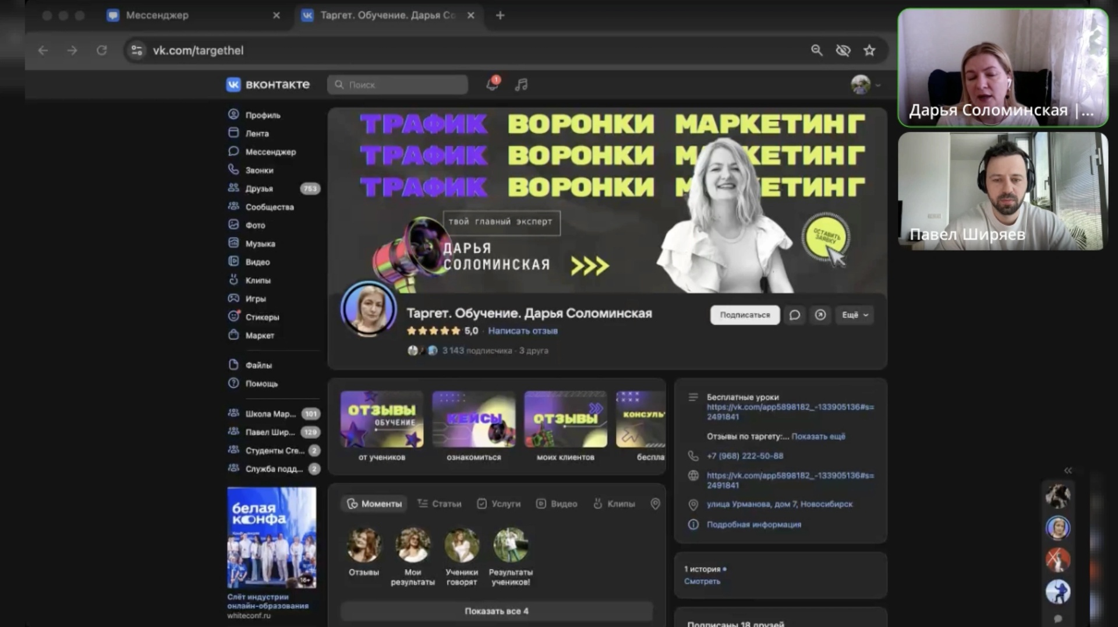Click phone number +7 (968) 222-50-88
This screenshot has width=1118, height=627.
745,456
